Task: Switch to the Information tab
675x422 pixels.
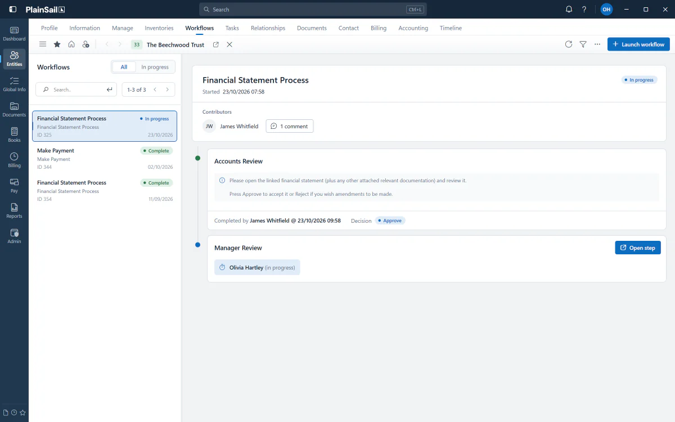Action: (x=85, y=28)
